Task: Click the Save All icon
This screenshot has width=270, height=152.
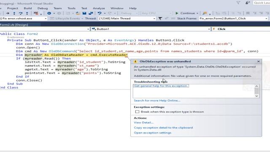Action: click(91, 13)
